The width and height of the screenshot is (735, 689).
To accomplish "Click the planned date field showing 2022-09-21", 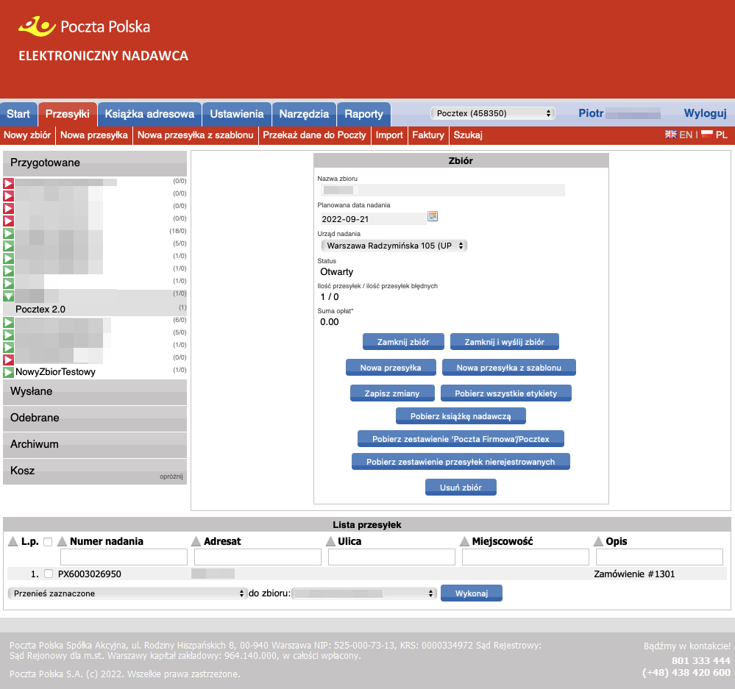I will tap(374, 218).
